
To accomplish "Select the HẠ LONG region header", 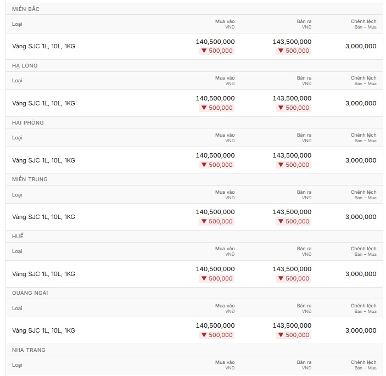I will [x=25, y=66].
